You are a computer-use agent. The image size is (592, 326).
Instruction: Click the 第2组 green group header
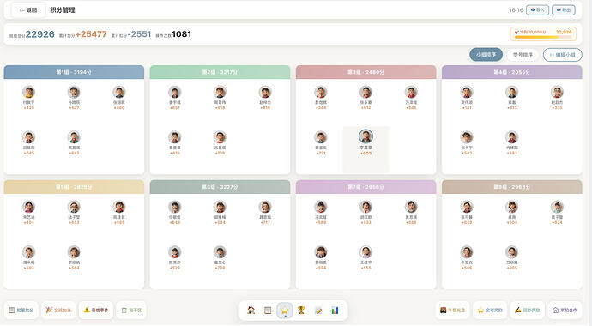tap(220, 72)
